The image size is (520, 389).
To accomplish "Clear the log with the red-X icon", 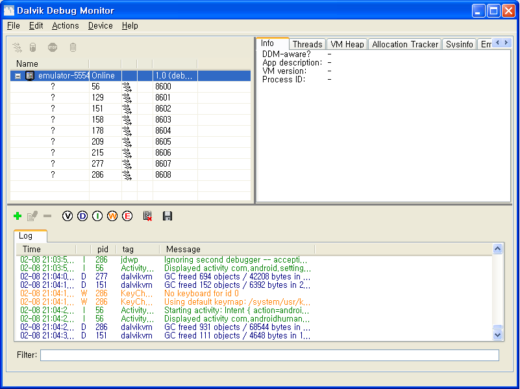I will tap(147, 216).
